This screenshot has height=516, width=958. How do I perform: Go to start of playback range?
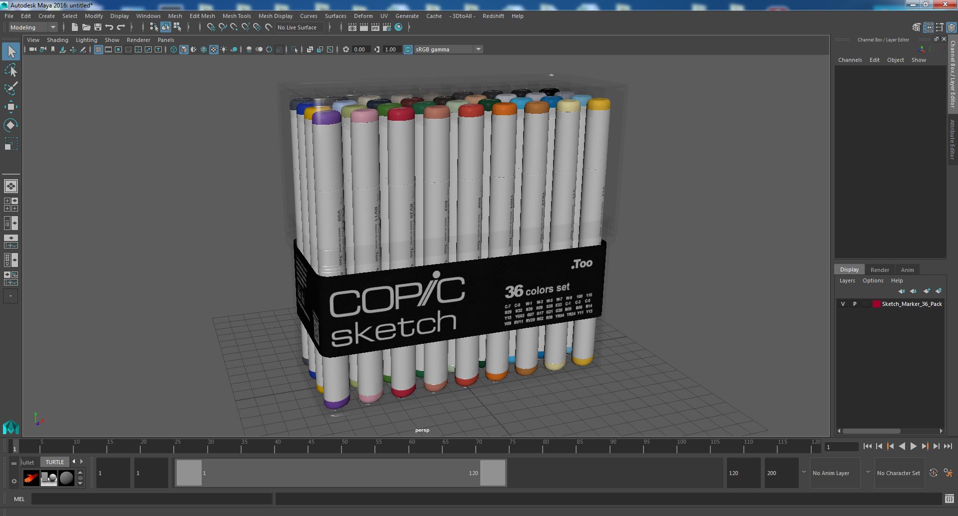(x=867, y=447)
